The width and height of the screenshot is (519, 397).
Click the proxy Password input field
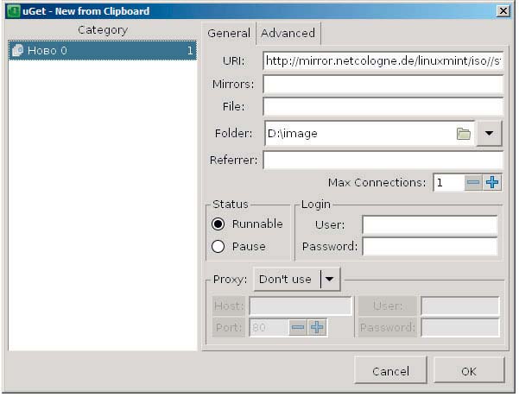(460, 328)
